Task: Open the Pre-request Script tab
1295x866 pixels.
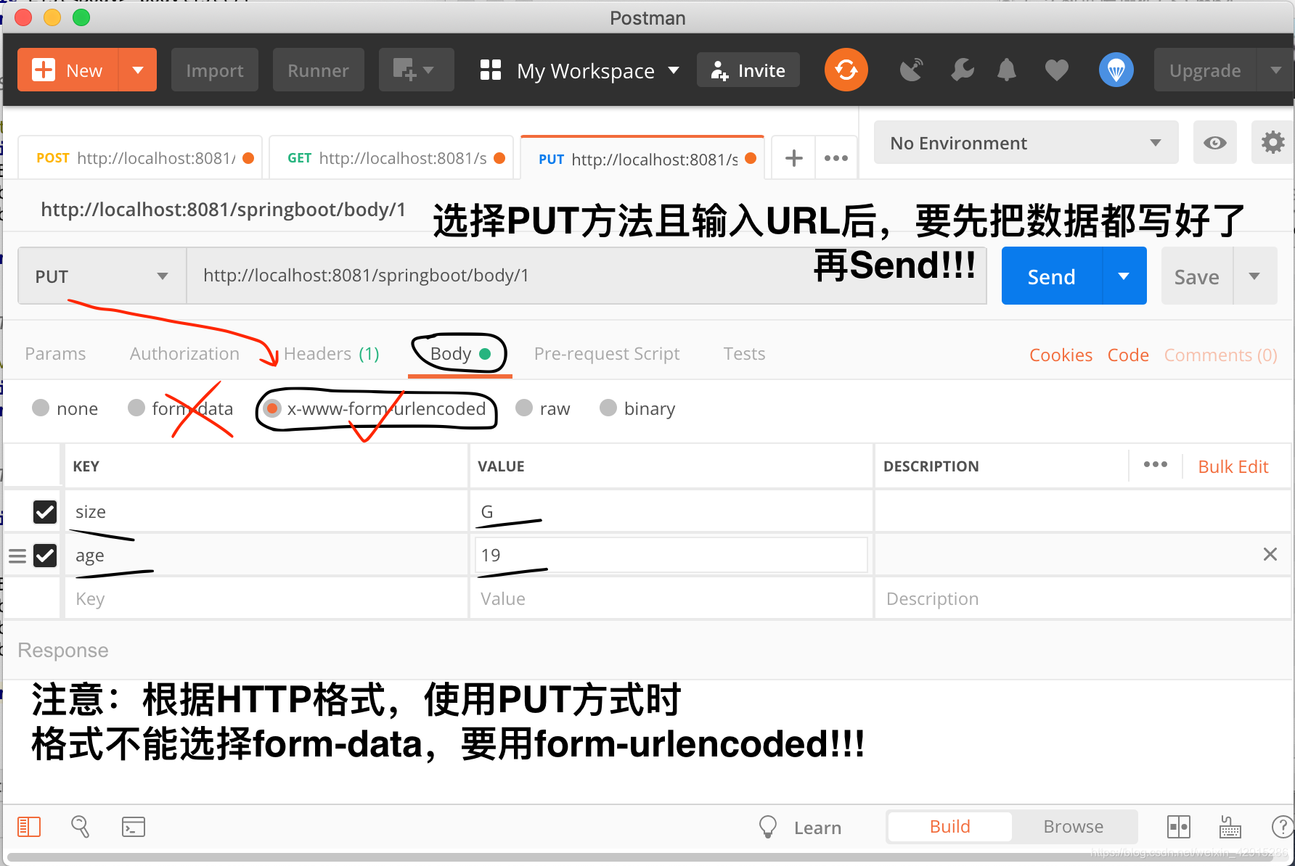Action: coord(606,353)
